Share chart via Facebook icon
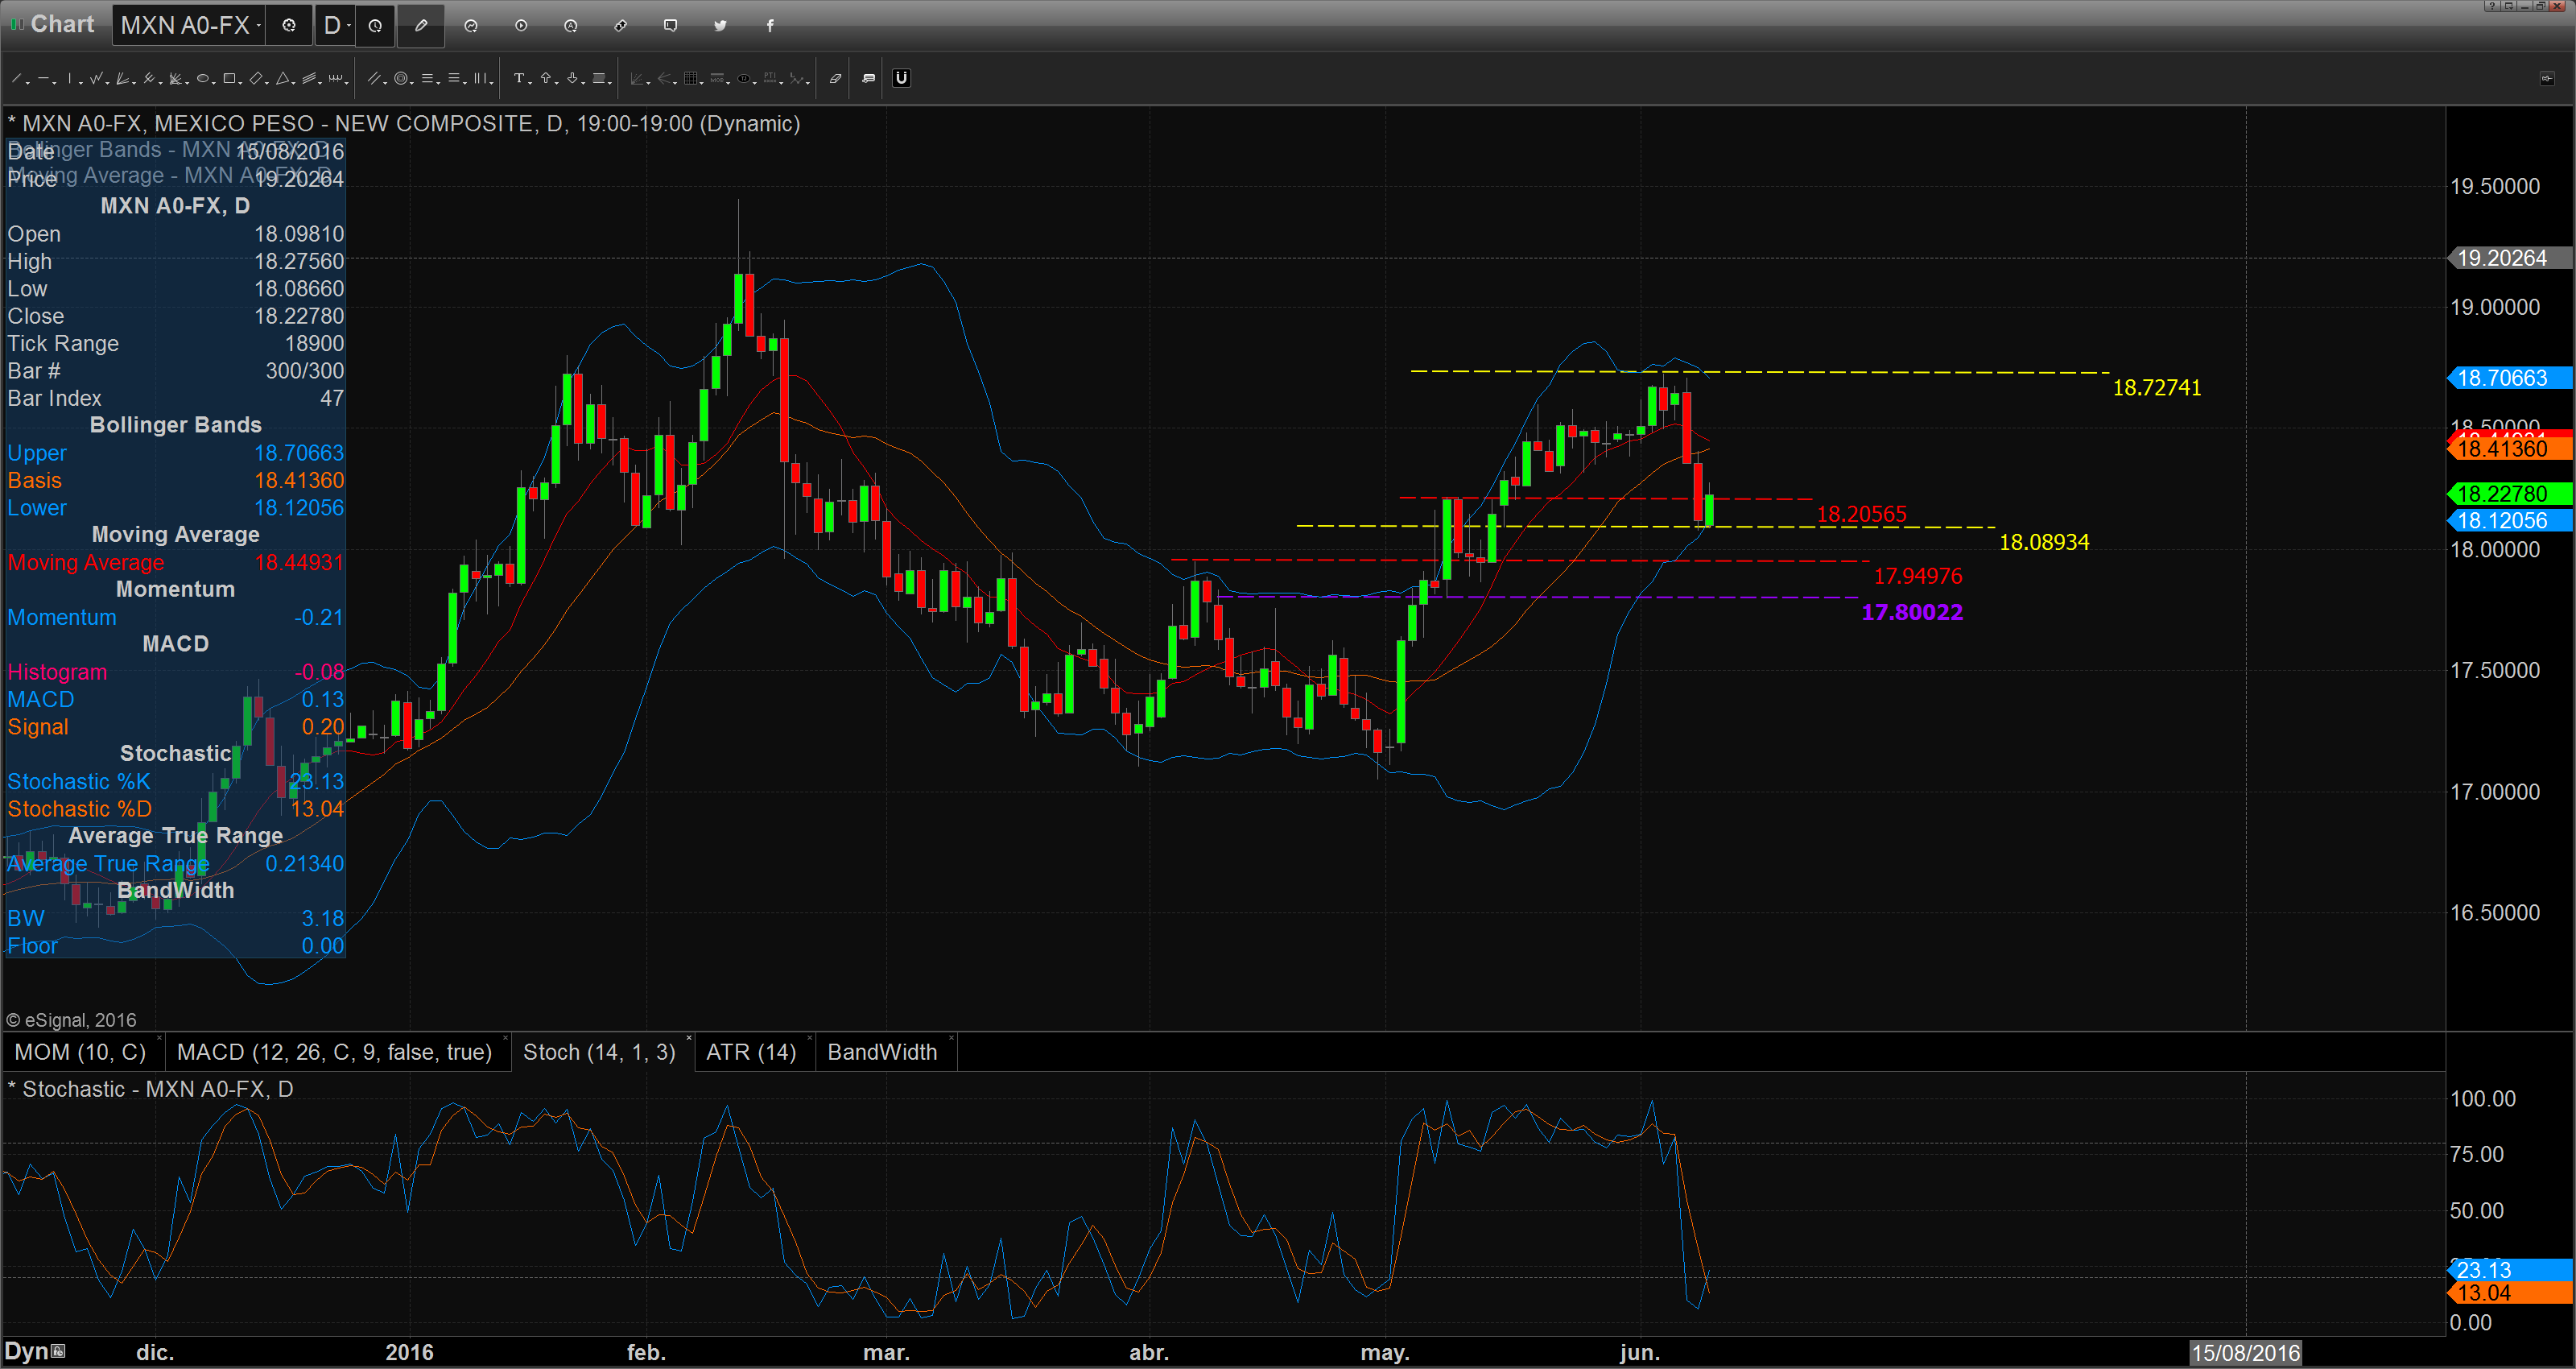This screenshot has height=1369, width=2576. (x=770, y=25)
